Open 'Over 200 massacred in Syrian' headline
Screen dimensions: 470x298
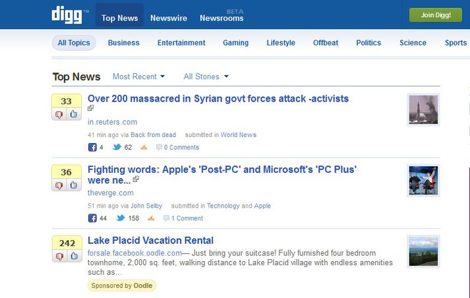pos(218,98)
